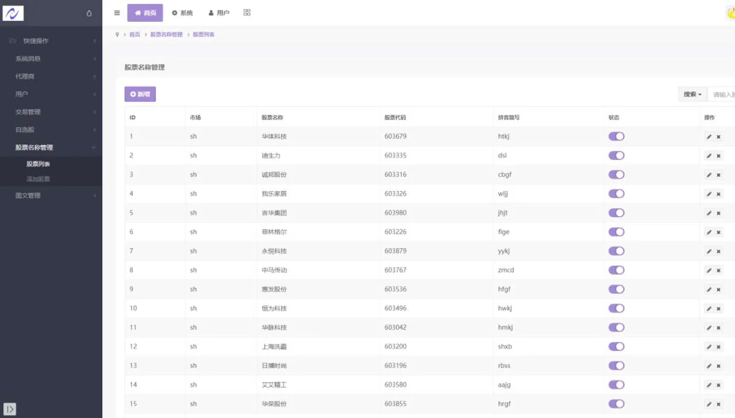The height and width of the screenshot is (418, 735).
Task: Click the hamburger menu icon in top bar
Action: tap(117, 13)
